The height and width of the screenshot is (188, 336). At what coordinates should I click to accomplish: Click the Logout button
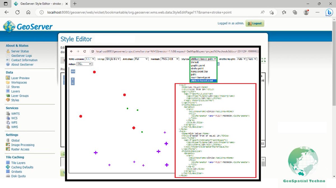(x=254, y=23)
